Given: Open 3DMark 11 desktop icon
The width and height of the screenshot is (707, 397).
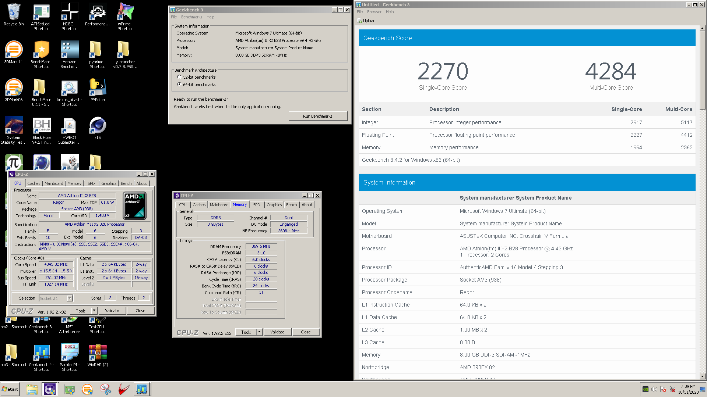Looking at the screenshot, I should [x=14, y=53].
